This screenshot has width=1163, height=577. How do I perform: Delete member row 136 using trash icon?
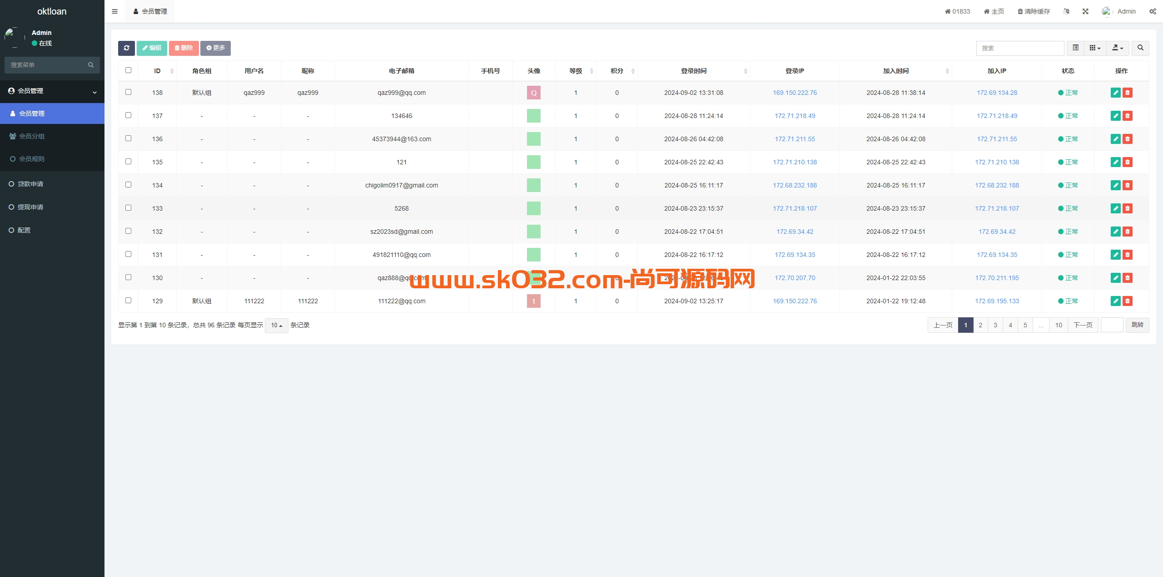click(1127, 139)
